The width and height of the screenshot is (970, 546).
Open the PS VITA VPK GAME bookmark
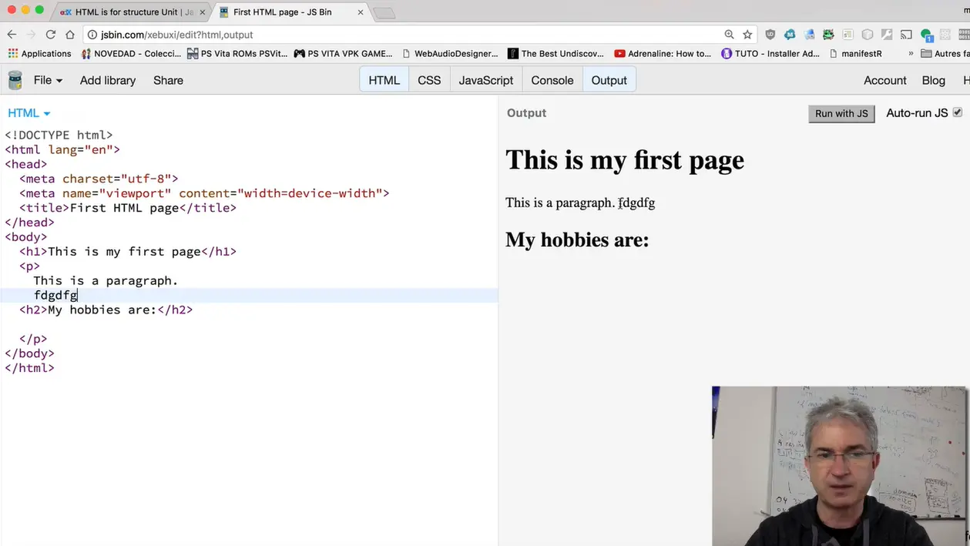pyautogui.click(x=343, y=54)
